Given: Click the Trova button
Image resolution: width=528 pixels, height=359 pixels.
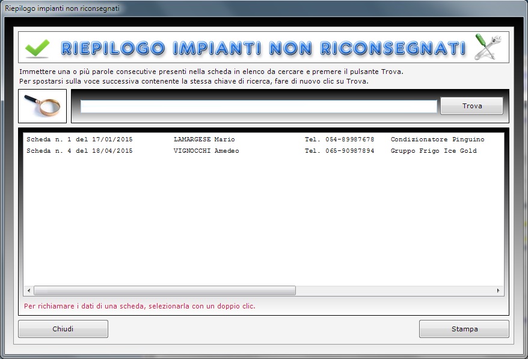Looking at the screenshot, I should (x=471, y=106).
